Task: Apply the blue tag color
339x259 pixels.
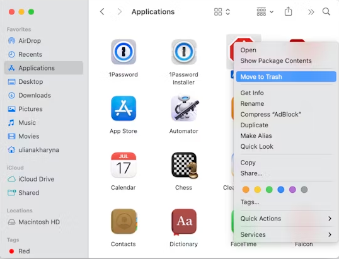Action: click(281, 190)
